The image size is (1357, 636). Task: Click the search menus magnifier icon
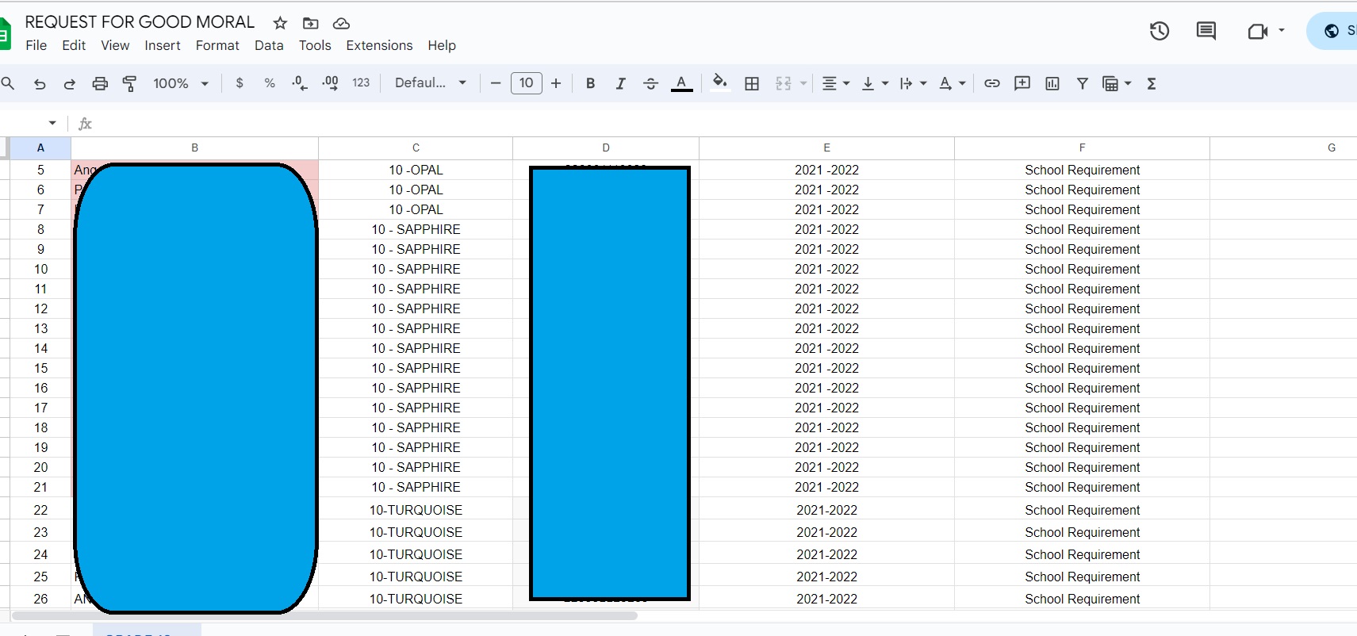[x=8, y=83]
